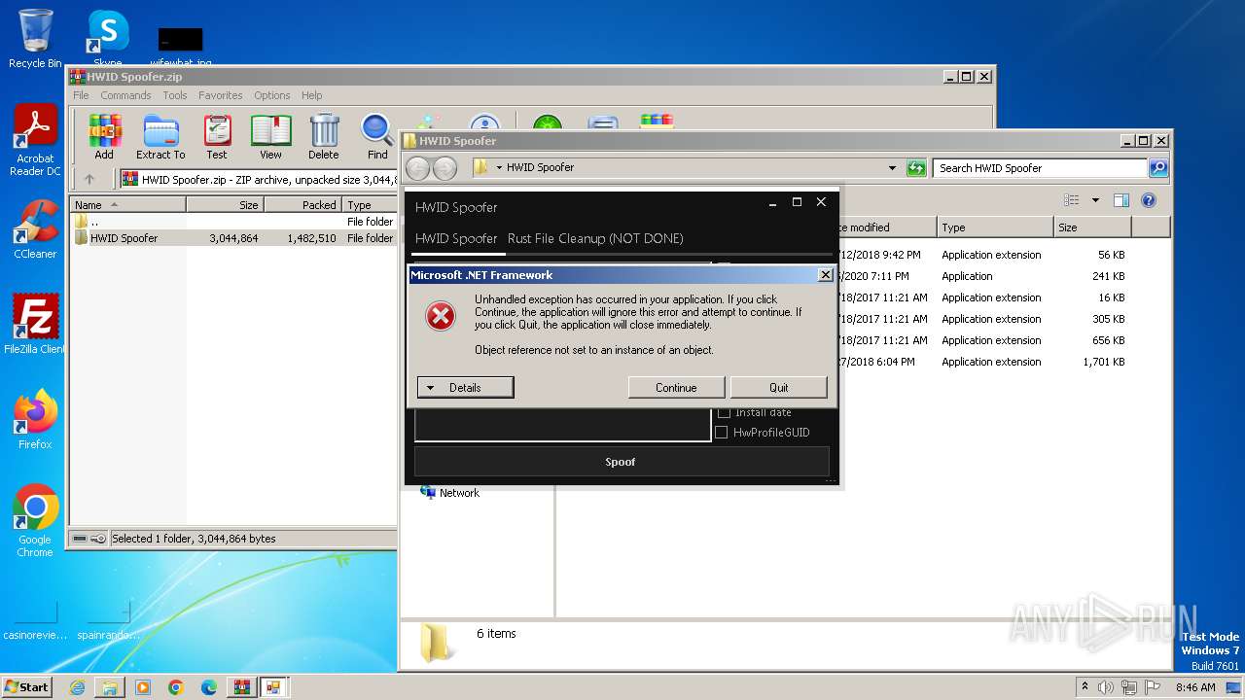The image size is (1245, 700).
Task: Open Recycle Bin on desktop
Action: 35,39
